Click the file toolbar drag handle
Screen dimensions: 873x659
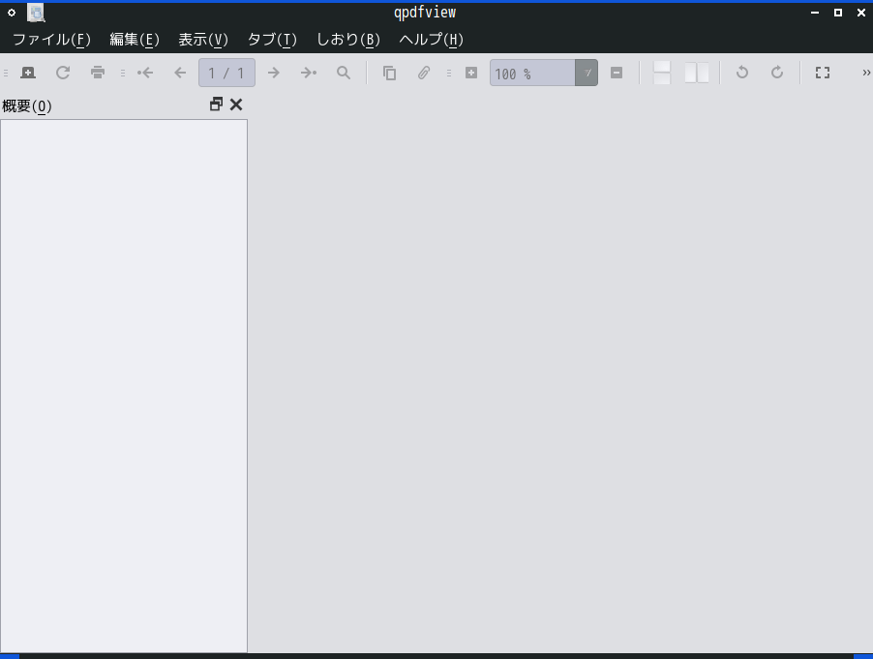point(6,73)
